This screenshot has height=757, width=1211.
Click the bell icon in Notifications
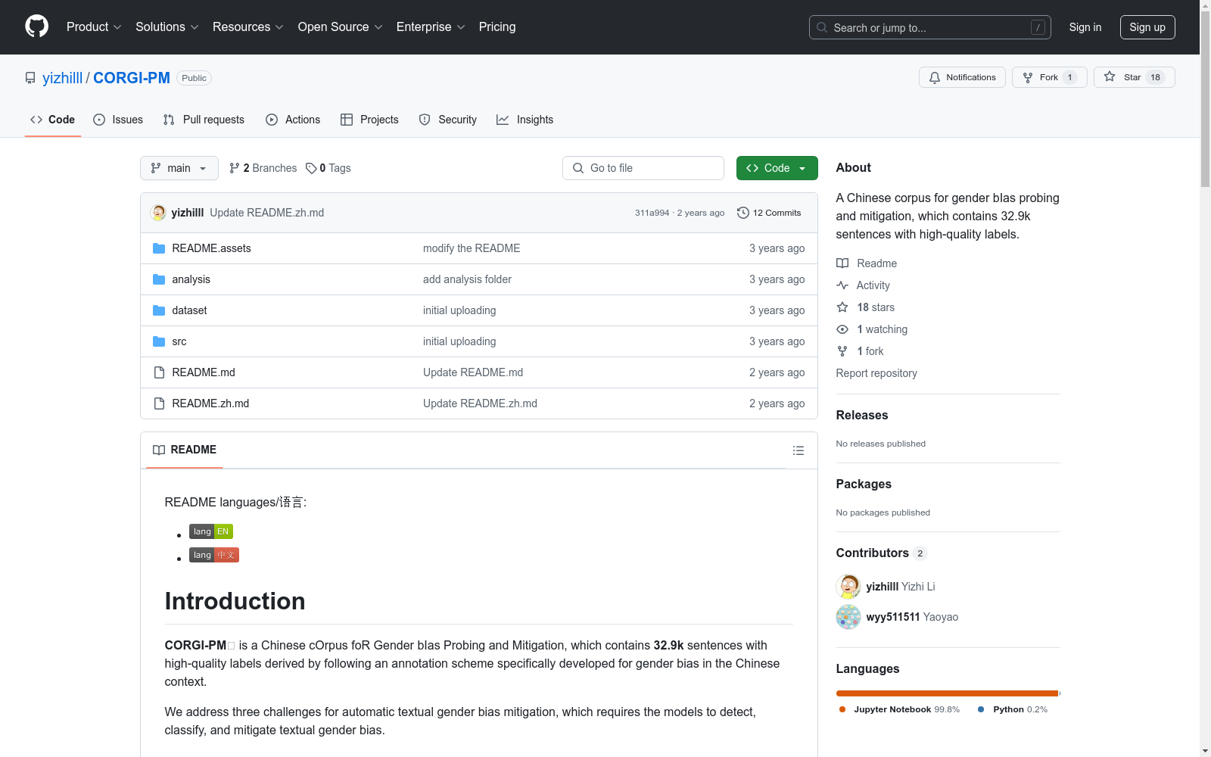tap(935, 77)
